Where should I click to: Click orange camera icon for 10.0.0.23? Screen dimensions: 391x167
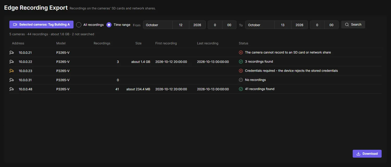(12, 71)
